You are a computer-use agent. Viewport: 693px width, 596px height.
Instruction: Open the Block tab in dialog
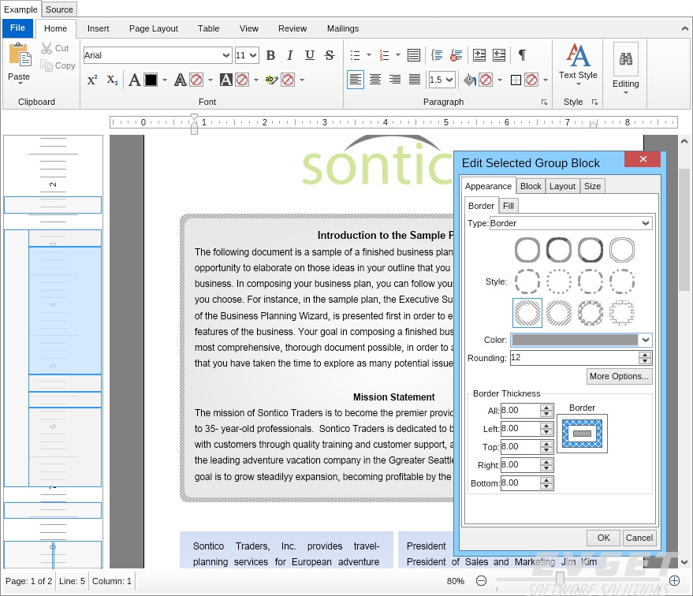click(x=531, y=186)
